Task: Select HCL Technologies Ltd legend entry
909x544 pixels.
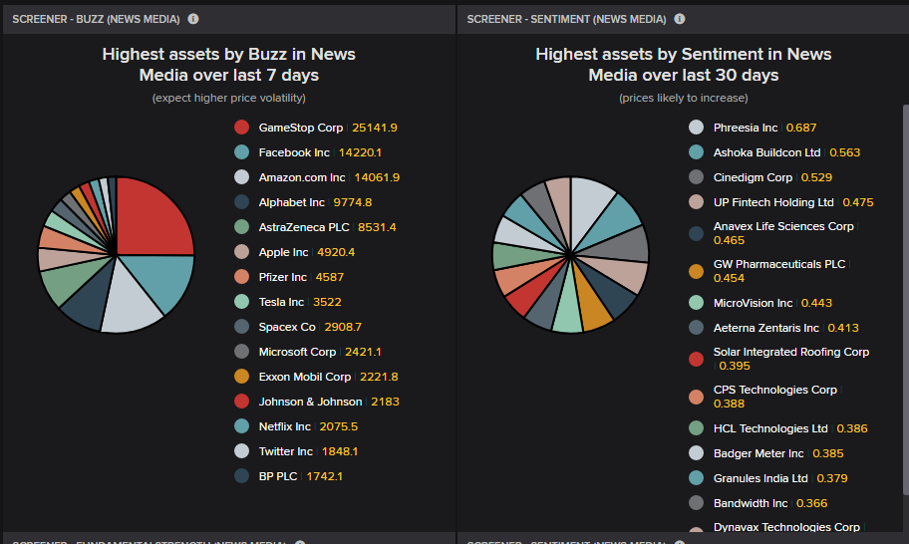Action: pos(778,428)
